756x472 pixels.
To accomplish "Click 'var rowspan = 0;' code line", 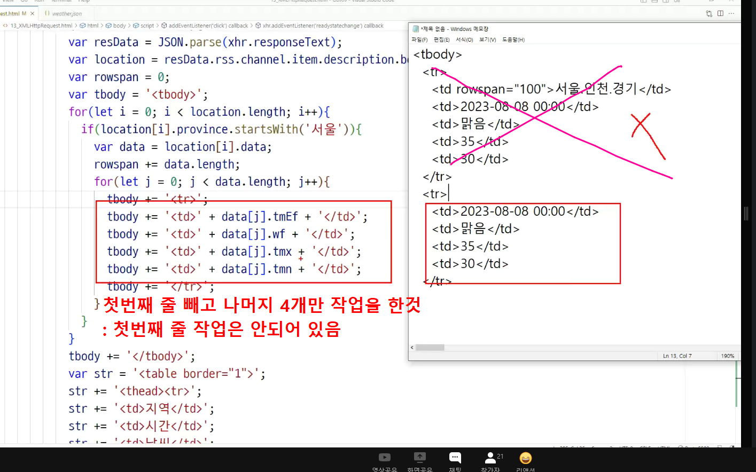I will tap(119, 77).
